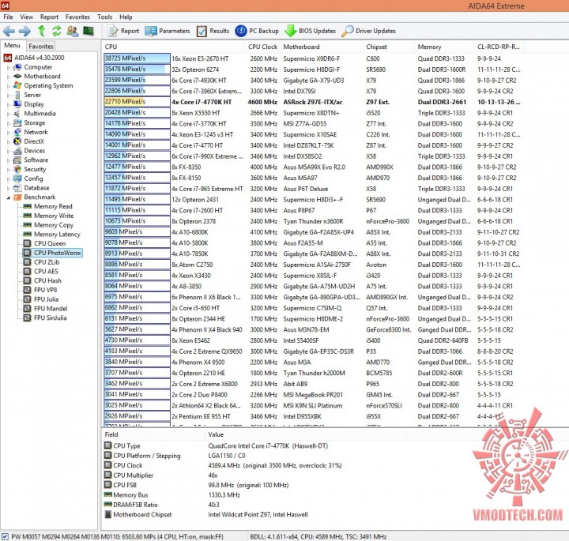Screen dimensions: 569x541
Task: Expand the Network tree node
Action: point(9,133)
